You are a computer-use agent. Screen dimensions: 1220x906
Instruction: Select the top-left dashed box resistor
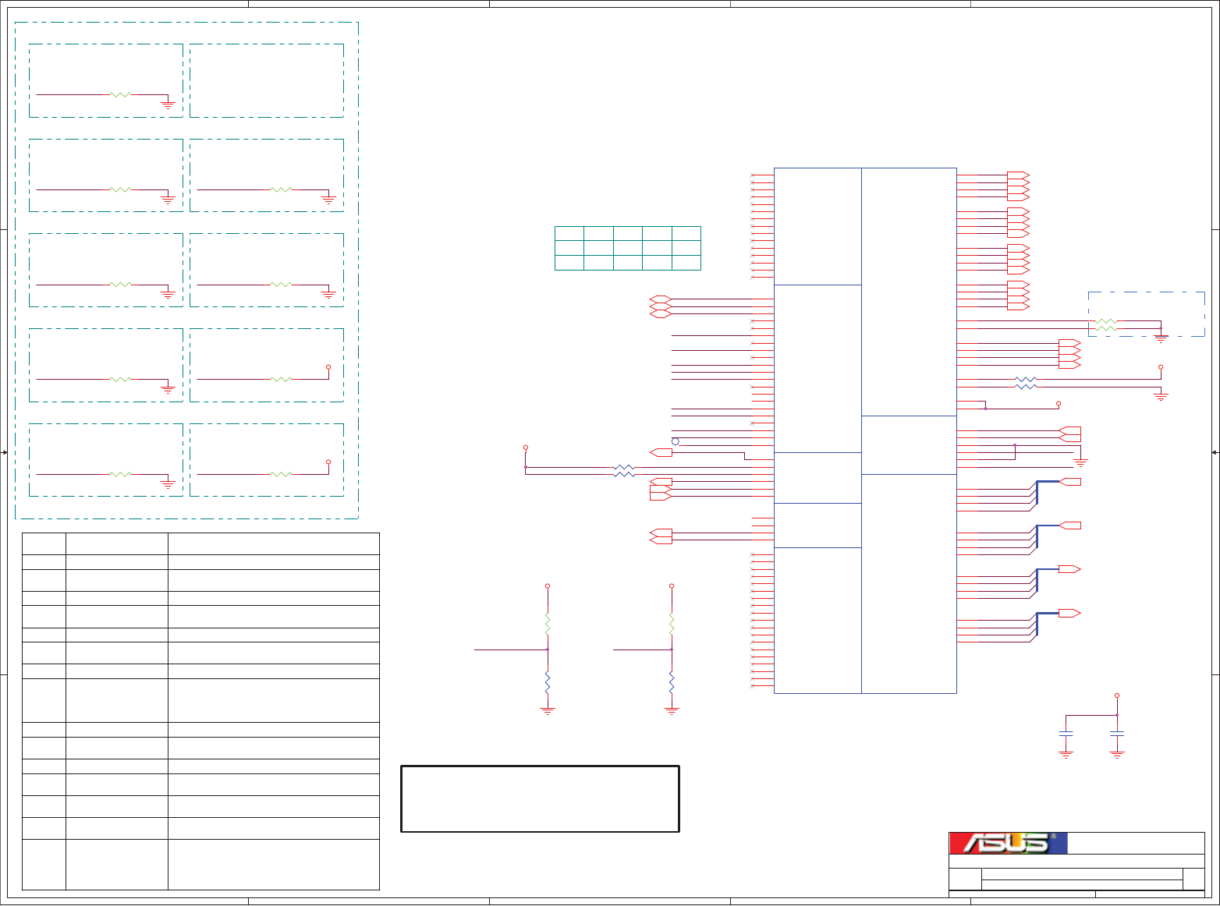121,94
